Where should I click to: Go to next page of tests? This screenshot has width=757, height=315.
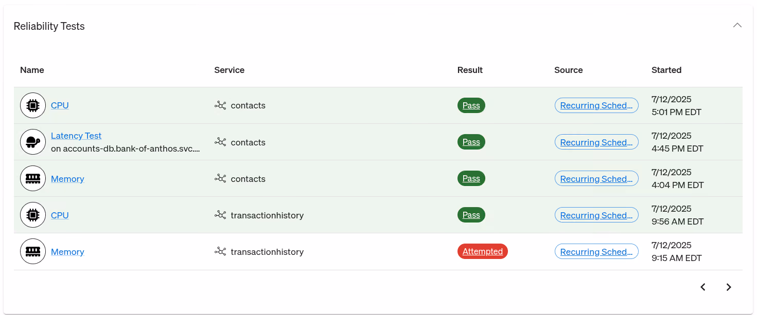[728, 287]
